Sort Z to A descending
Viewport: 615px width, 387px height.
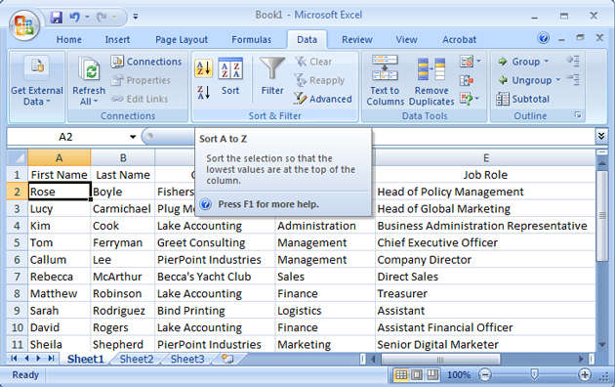click(x=204, y=93)
